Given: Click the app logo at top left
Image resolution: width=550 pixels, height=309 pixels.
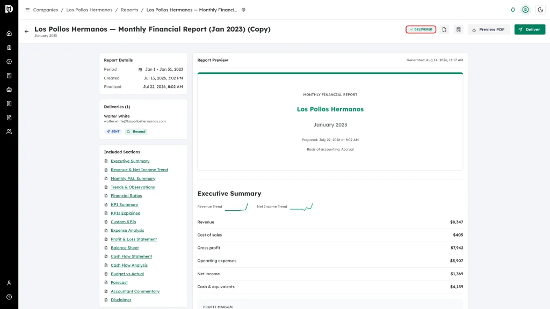Looking at the screenshot, I should point(9,9).
